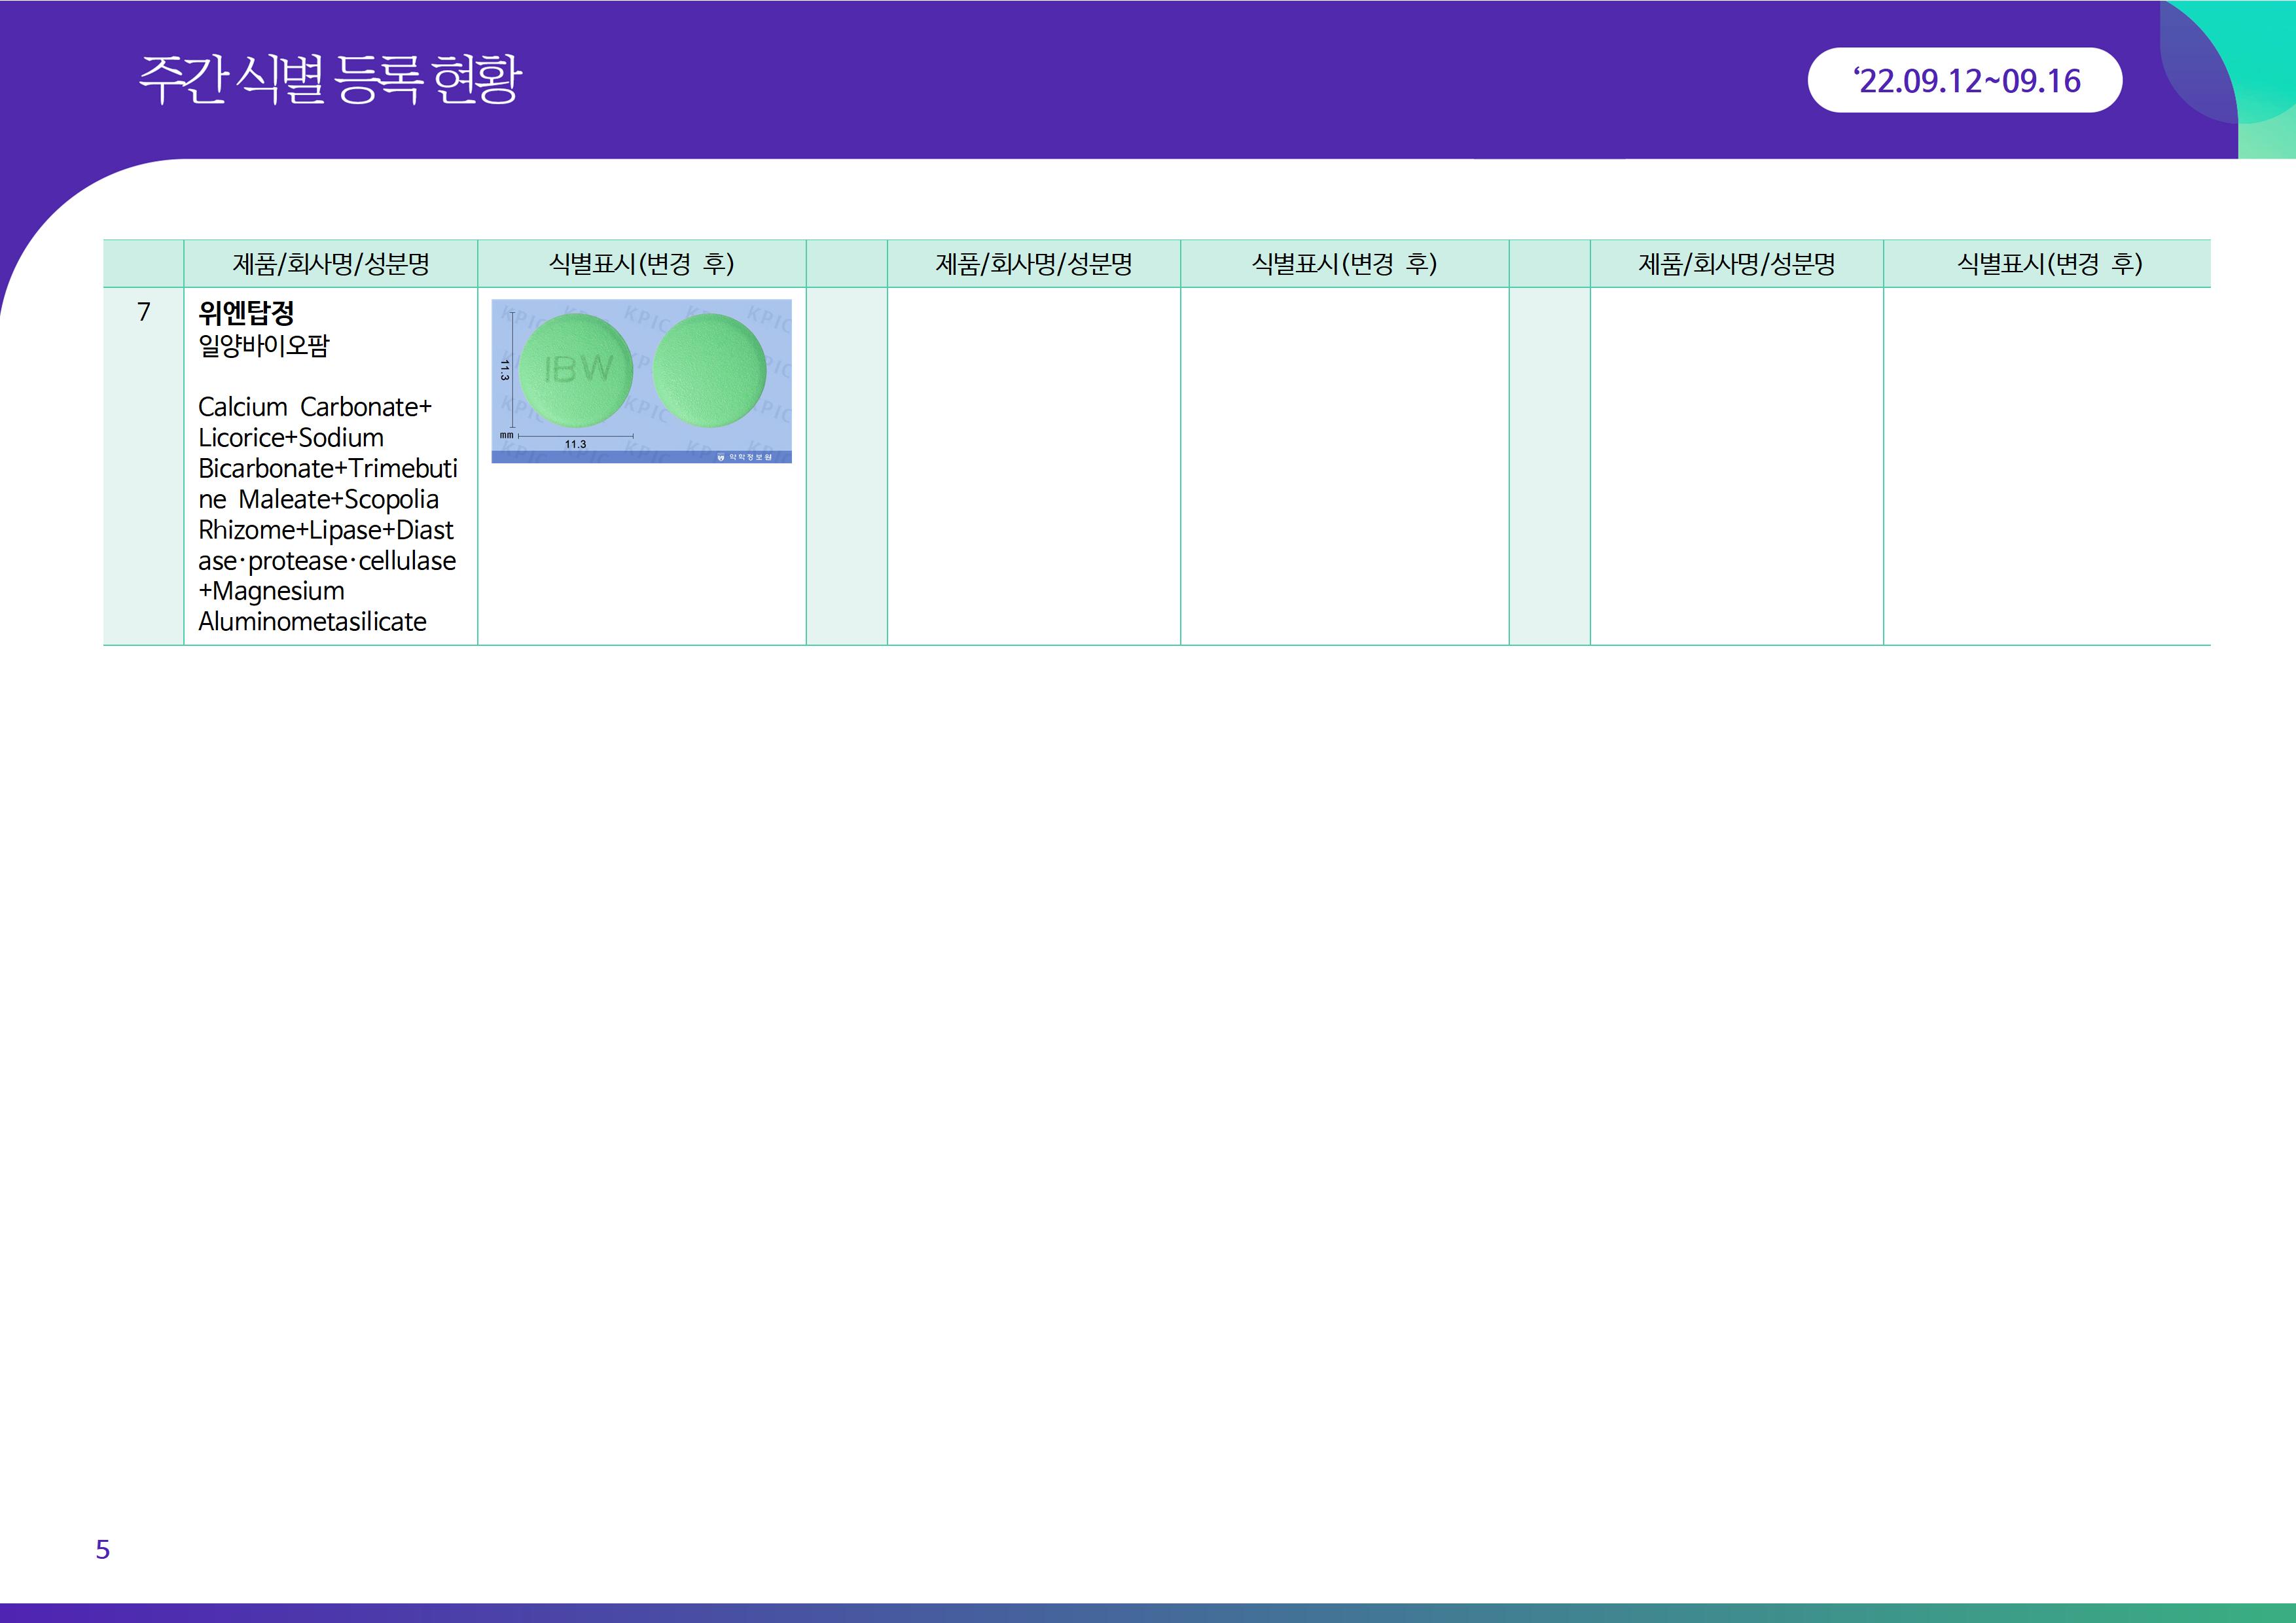The width and height of the screenshot is (2296, 1623).
Task: Click the 주간 식별 등록 현황 title
Action: click(x=330, y=80)
